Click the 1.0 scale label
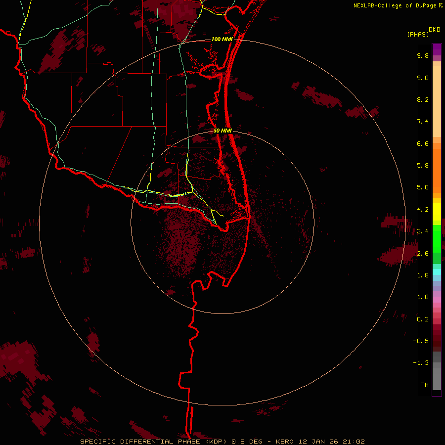 (x=423, y=297)
